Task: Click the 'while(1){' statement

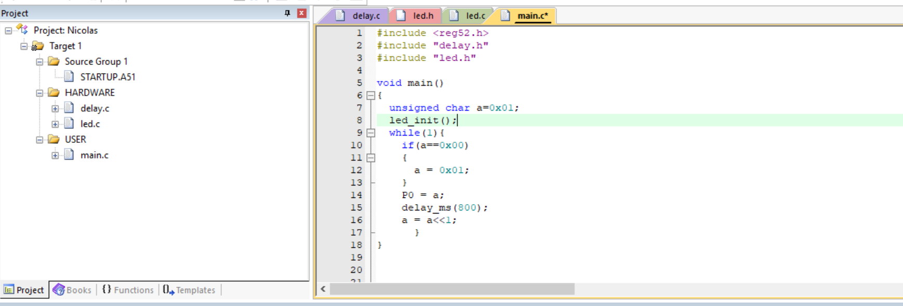Action: tap(417, 133)
